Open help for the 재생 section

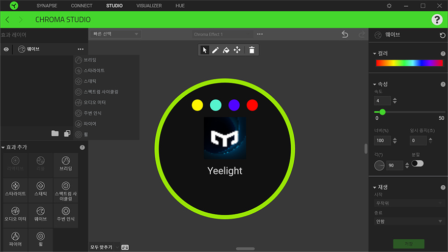(443, 187)
